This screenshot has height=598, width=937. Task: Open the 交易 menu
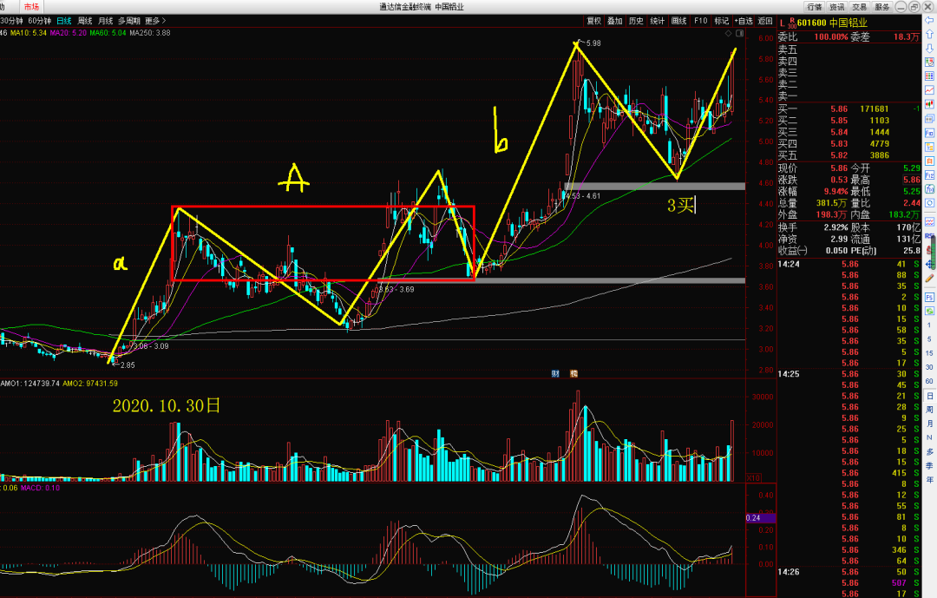click(859, 7)
